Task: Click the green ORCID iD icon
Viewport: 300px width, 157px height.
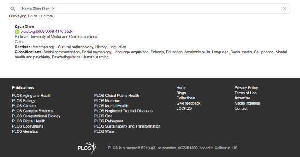Action: pyautogui.click(x=17, y=32)
